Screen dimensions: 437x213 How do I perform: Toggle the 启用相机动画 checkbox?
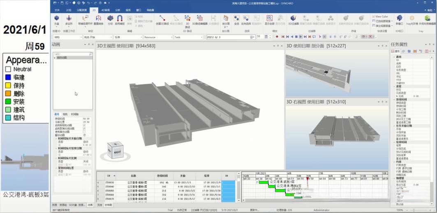pyautogui.click(x=84, y=125)
